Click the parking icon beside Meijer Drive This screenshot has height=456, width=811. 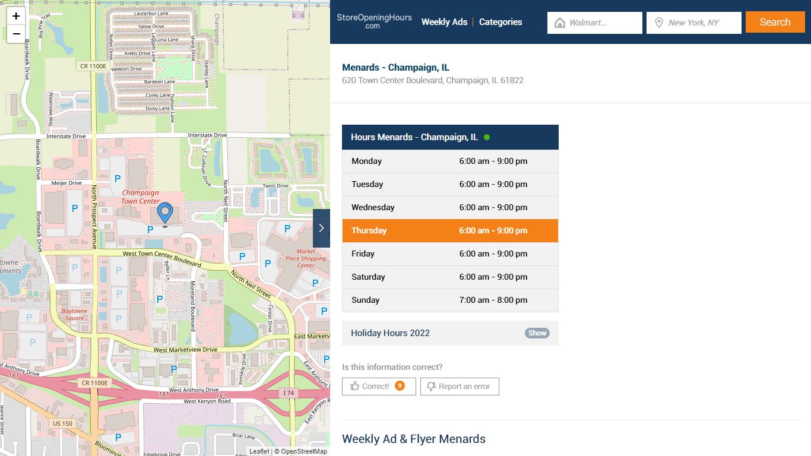tap(75, 208)
